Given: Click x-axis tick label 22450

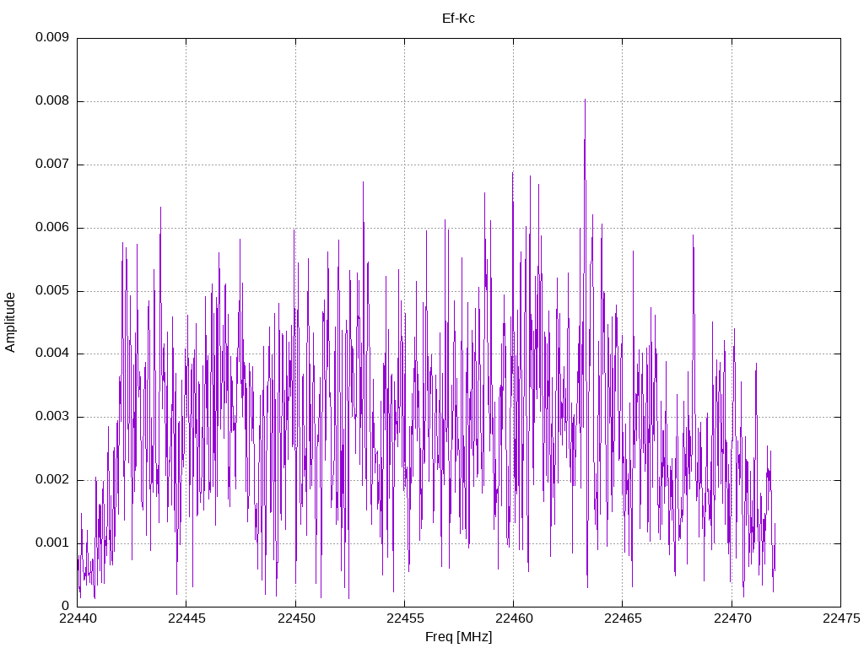Looking at the screenshot, I should pyautogui.click(x=295, y=618).
